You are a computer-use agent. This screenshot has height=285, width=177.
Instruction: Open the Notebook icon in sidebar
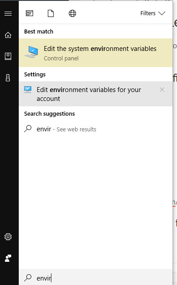[8, 56]
